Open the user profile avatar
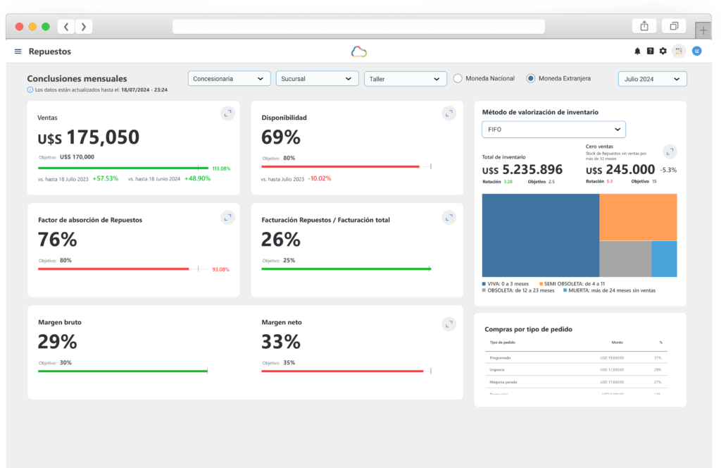The image size is (721, 468). 697,51
